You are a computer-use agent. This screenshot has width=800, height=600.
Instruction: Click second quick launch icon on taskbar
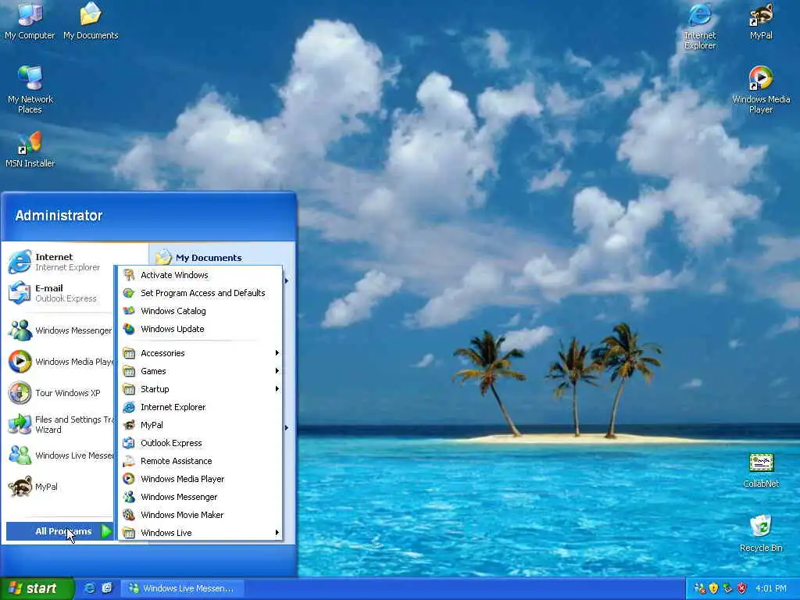[106, 588]
